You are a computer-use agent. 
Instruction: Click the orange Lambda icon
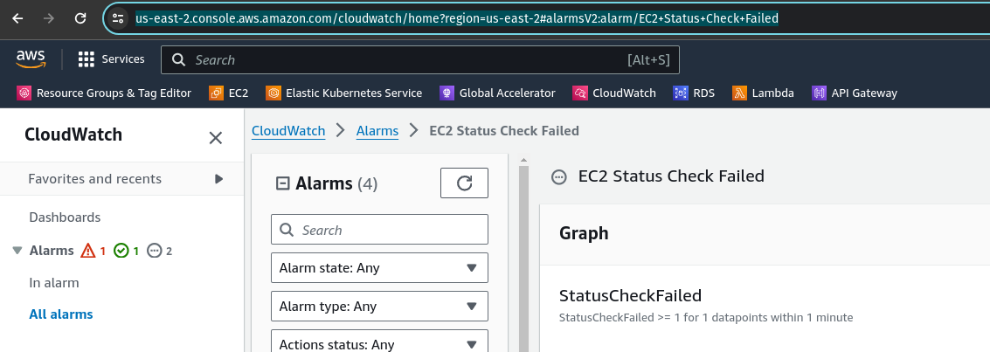pyautogui.click(x=739, y=93)
